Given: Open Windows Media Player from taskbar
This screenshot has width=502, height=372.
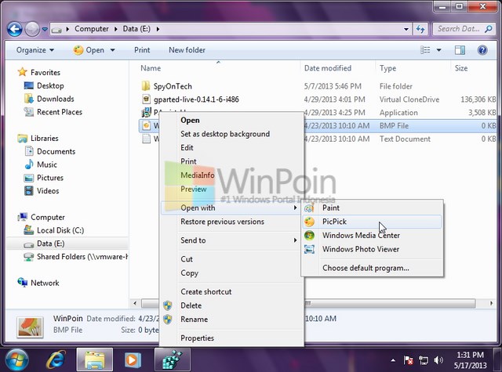Looking at the screenshot, I should (133, 360).
